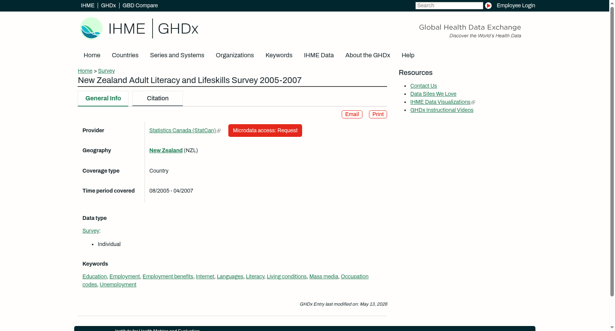Screen dimensions: 615x331
Task: Open the IHME Data menu item
Action: coord(319,55)
